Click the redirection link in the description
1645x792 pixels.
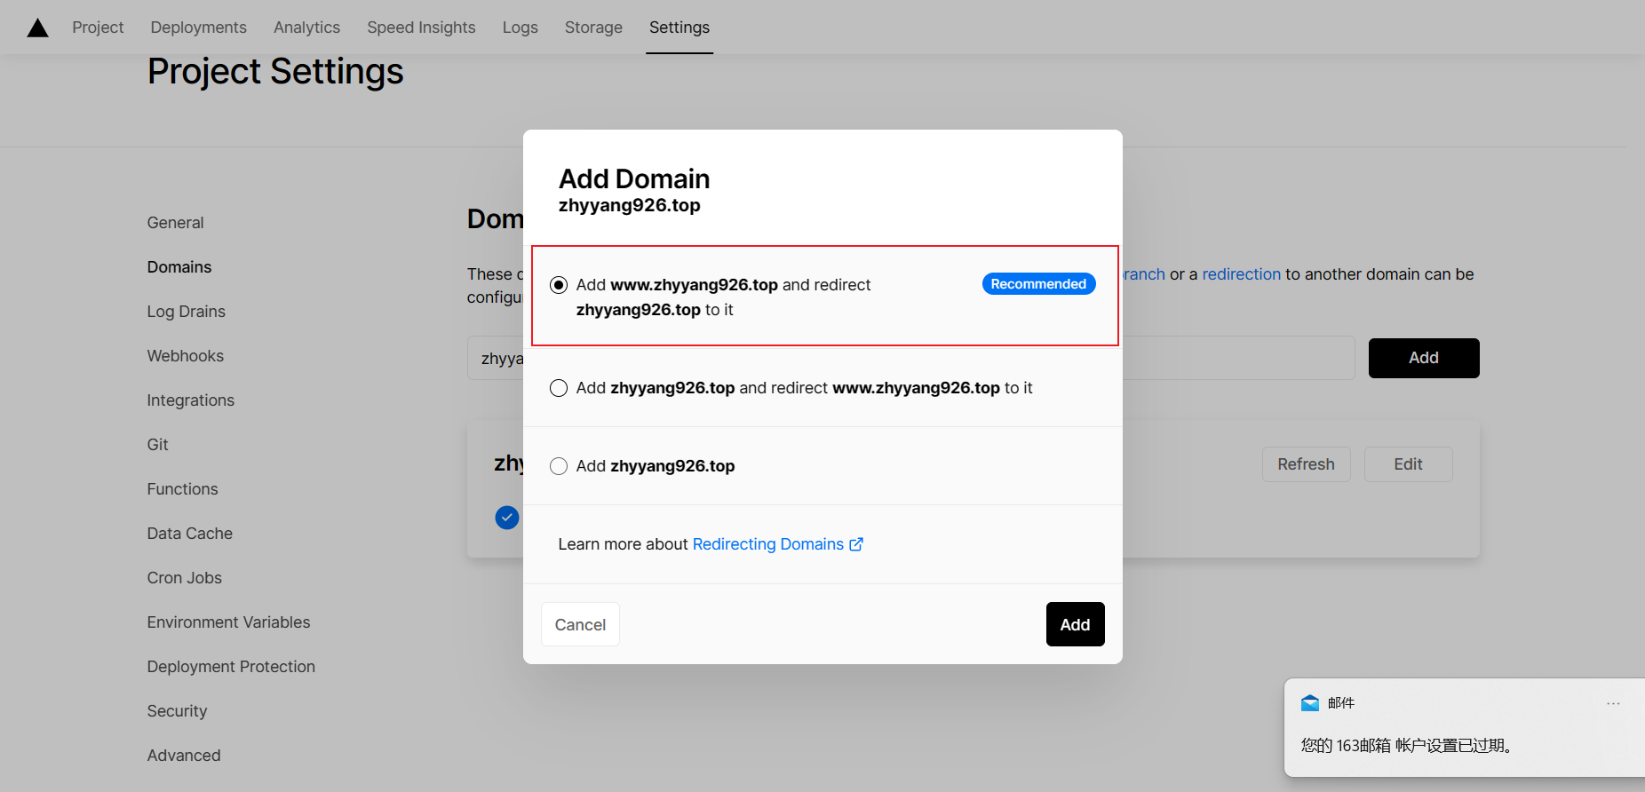pos(1241,274)
